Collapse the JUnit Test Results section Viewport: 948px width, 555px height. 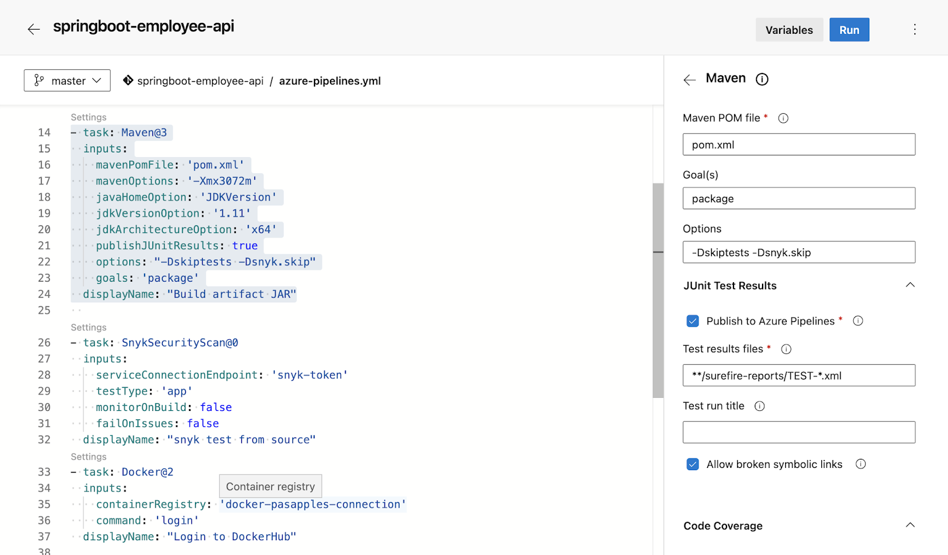point(910,285)
